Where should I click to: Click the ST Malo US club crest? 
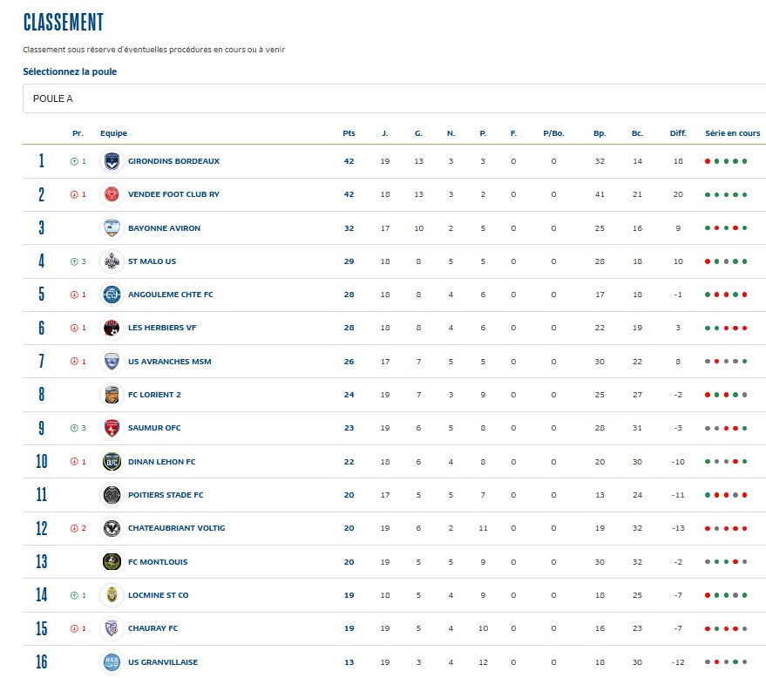pyautogui.click(x=112, y=261)
